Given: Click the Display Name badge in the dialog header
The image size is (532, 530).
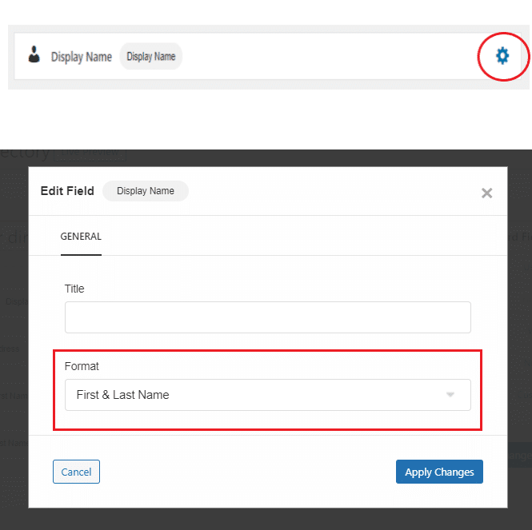Looking at the screenshot, I should (146, 191).
